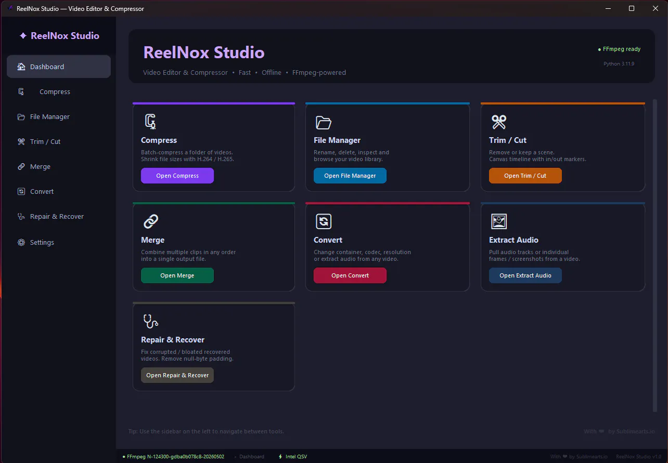
Task: Click the Trim / Cut scissors icon in the sidebar
Action: pyautogui.click(x=21, y=141)
